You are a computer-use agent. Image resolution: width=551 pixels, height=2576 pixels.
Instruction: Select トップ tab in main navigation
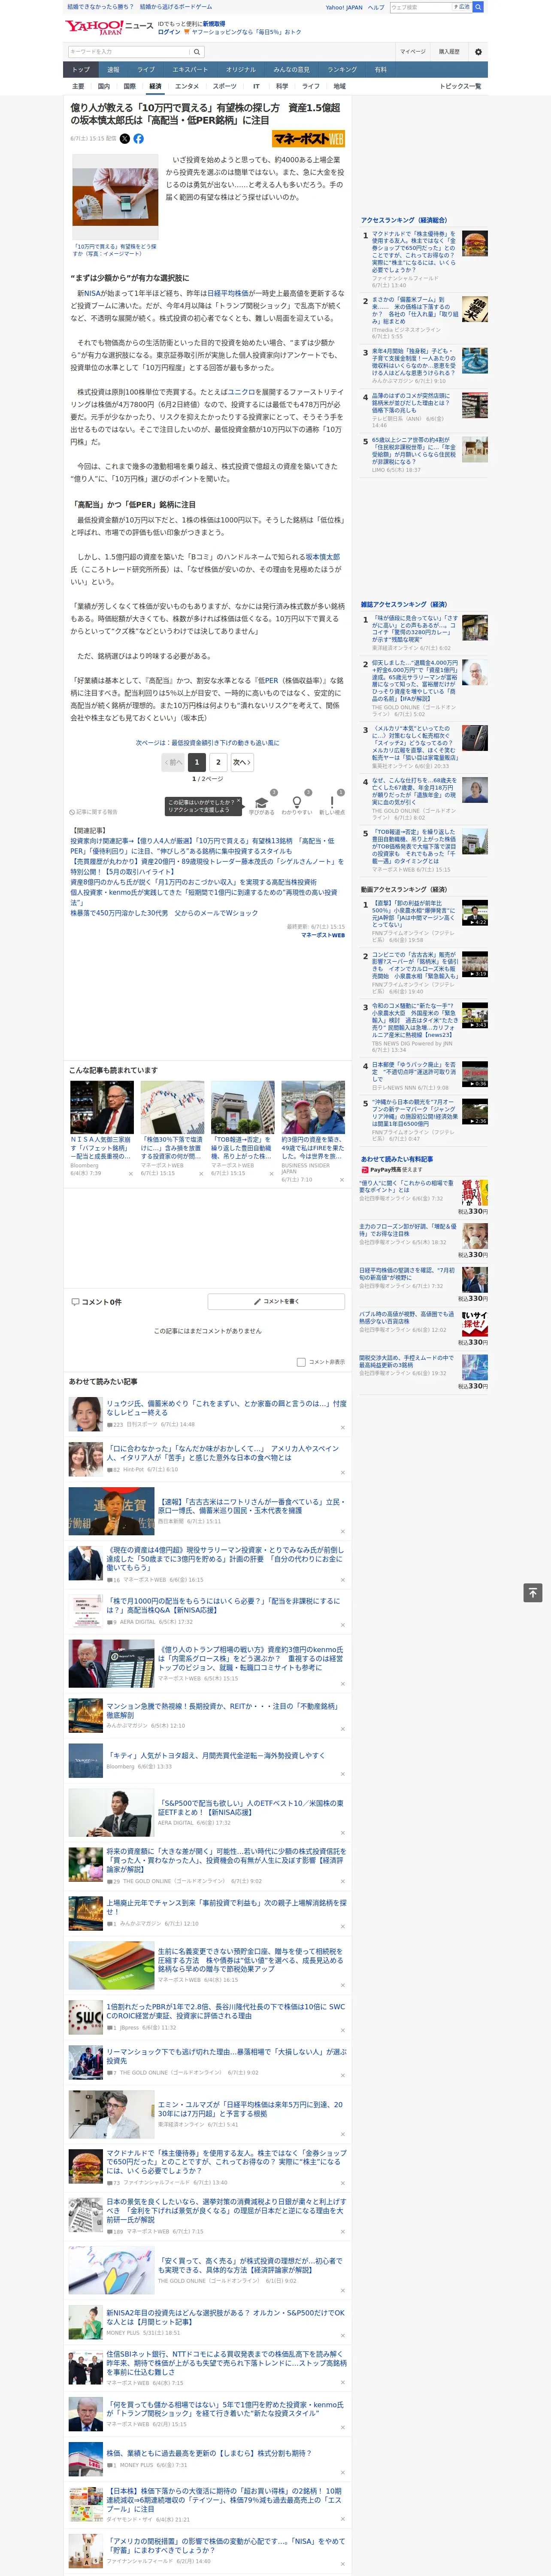(x=81, y=70)
